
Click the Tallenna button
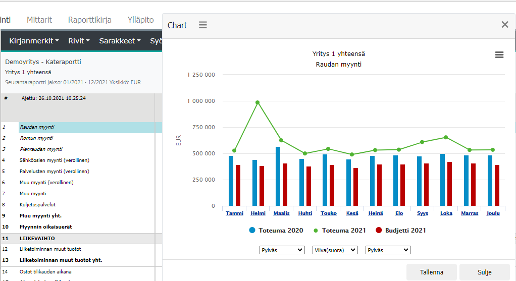tap(431, 272)
